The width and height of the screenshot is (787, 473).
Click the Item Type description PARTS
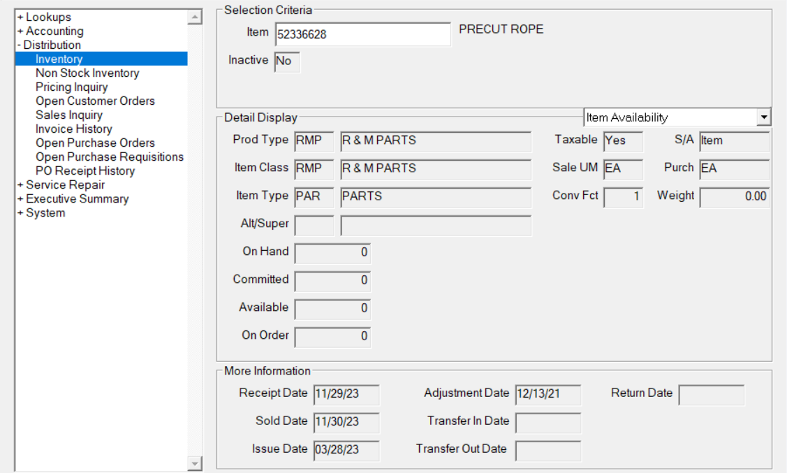(x=436, y=197)
